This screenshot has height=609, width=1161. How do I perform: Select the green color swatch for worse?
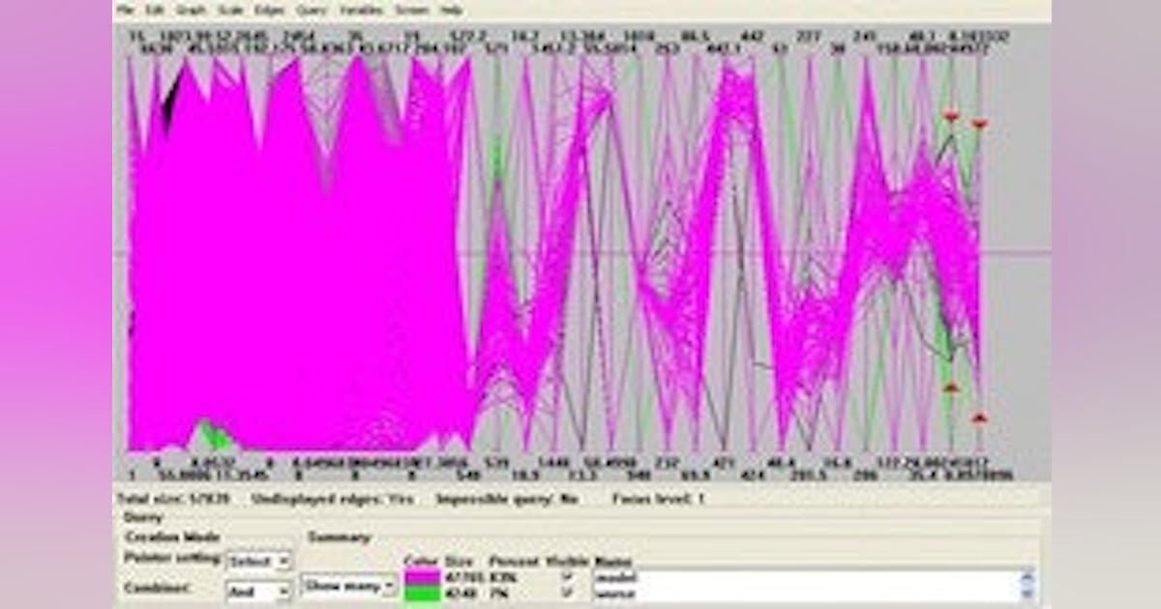[x=424, y=593]
